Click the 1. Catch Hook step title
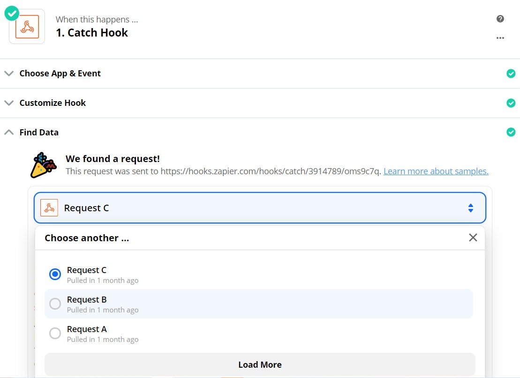Viewport: 520px width, 378px height. coord(92,33)
